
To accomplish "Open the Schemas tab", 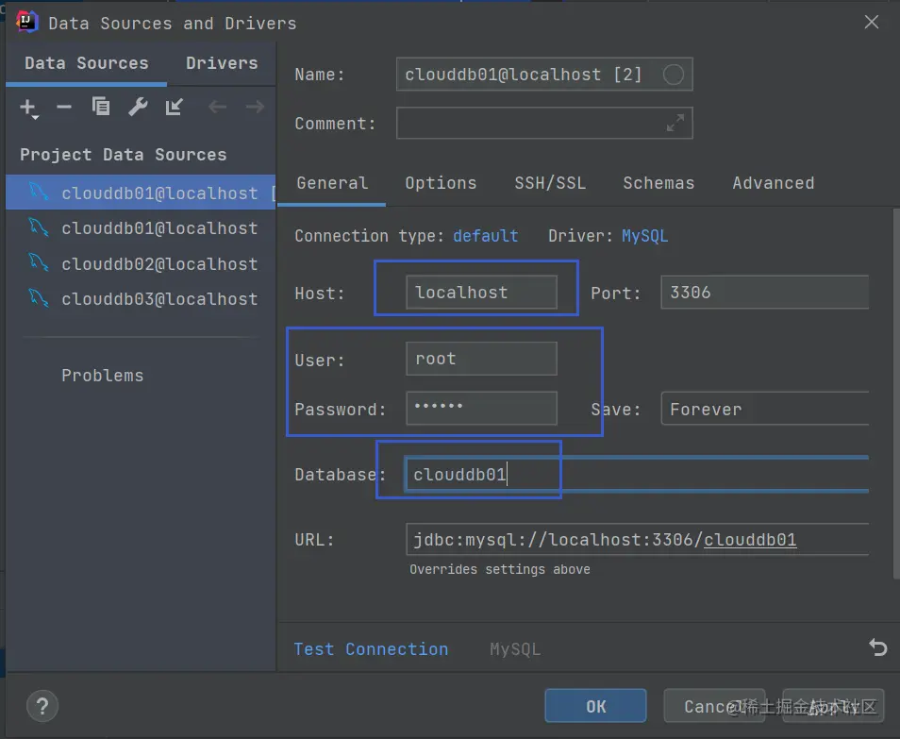I will [658, 183].
